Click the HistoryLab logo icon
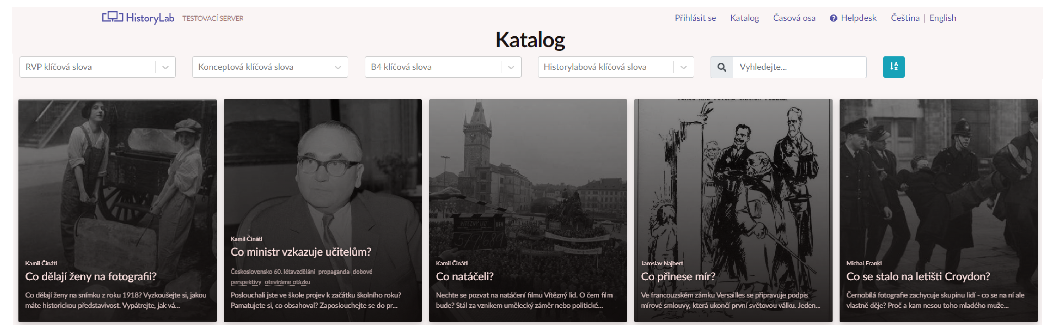Screen dimensions: 1052x331 point(112,17)
